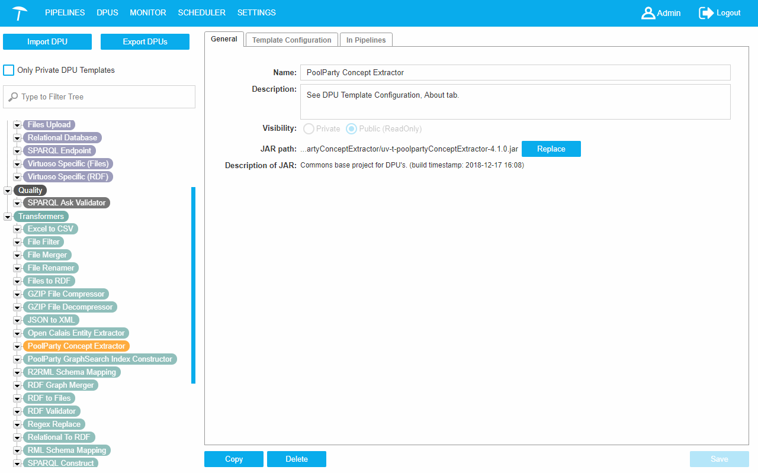Click the Logout arrow icon

706,13
